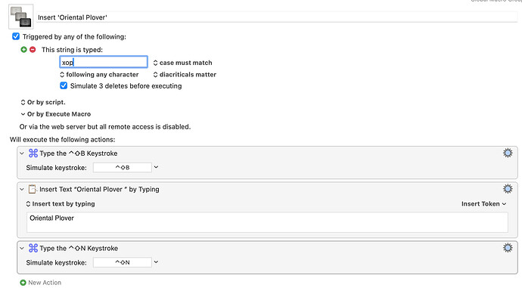
Task: Click 'Will execute the following actions:' text
Action: [62, 139]
